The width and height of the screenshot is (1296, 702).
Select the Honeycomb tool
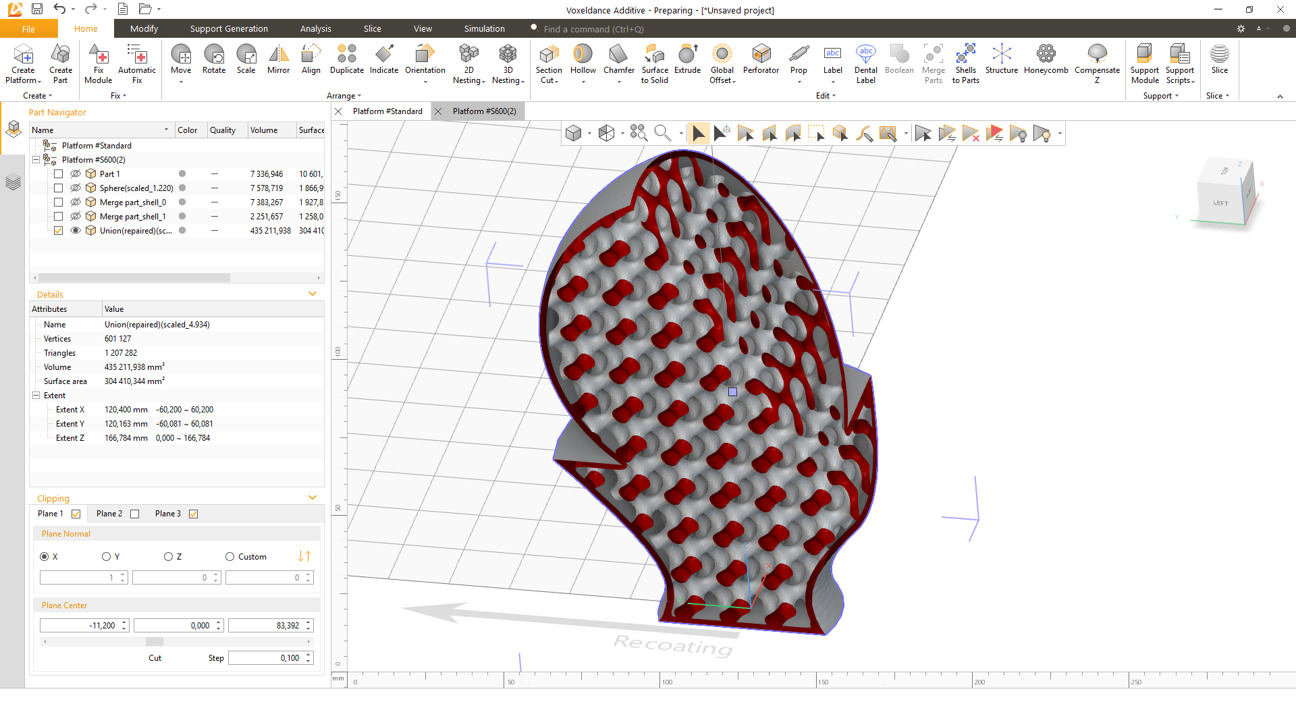[1046, 55]
